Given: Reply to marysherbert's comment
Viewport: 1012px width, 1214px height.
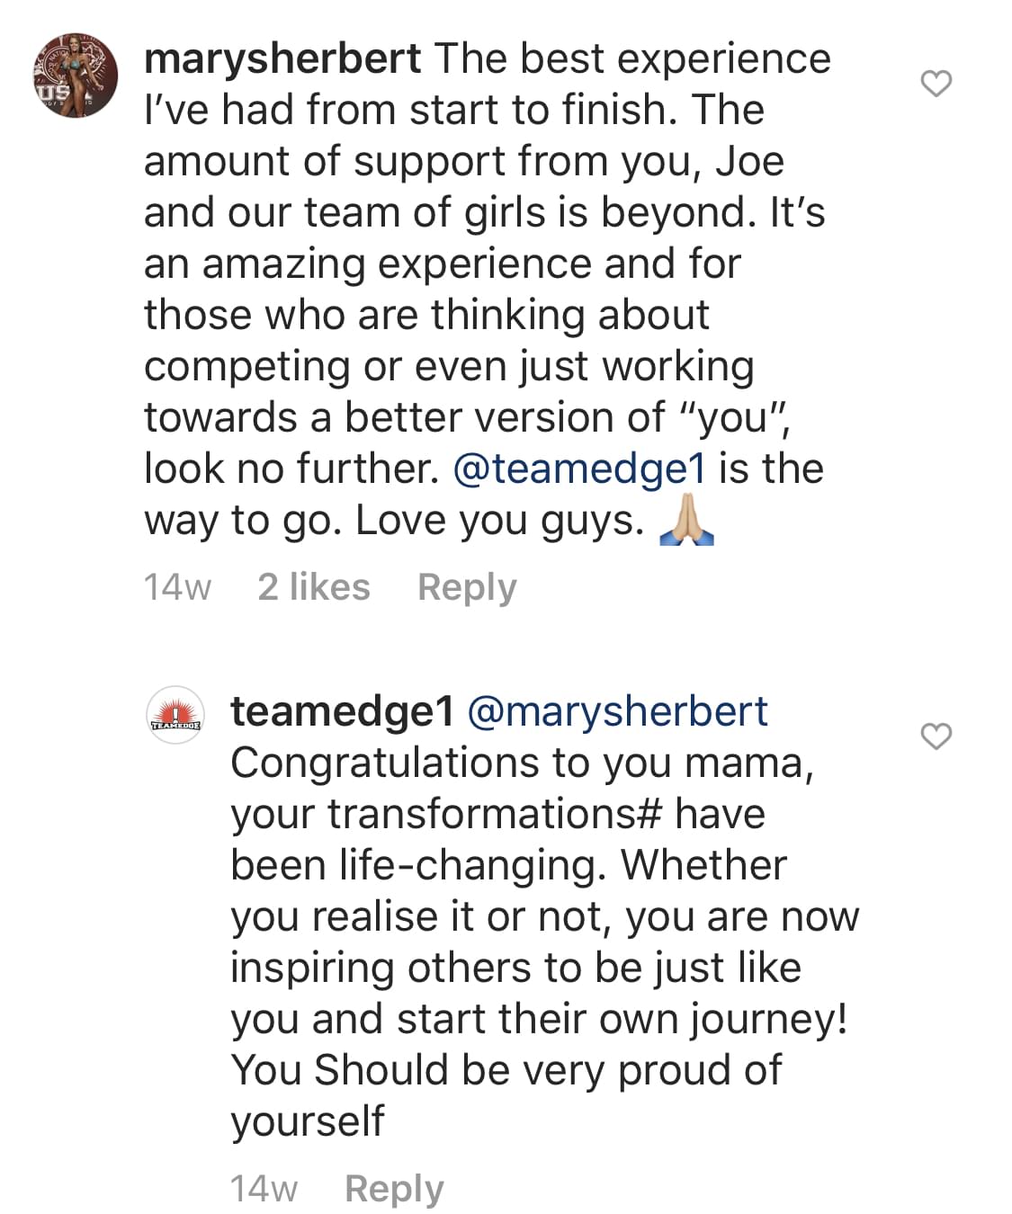Looking at the screenshot, I should click(x=467, y=588).
